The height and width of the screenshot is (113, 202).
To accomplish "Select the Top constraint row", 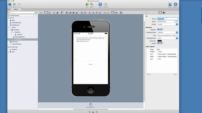I will click(162, 59).
